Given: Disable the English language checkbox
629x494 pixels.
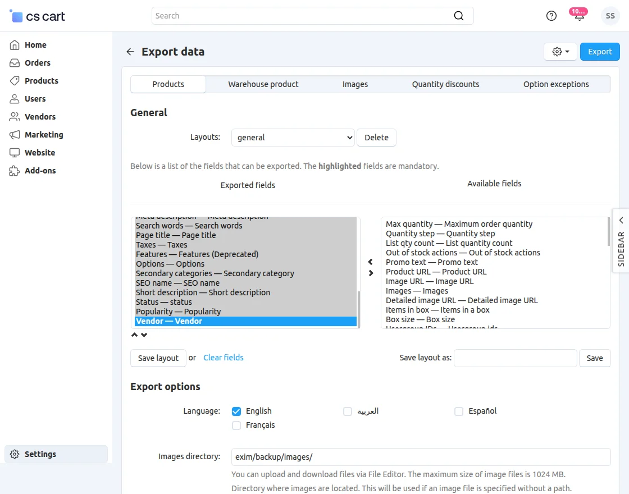Looking at the screenshot, I should tap(236, 411).
